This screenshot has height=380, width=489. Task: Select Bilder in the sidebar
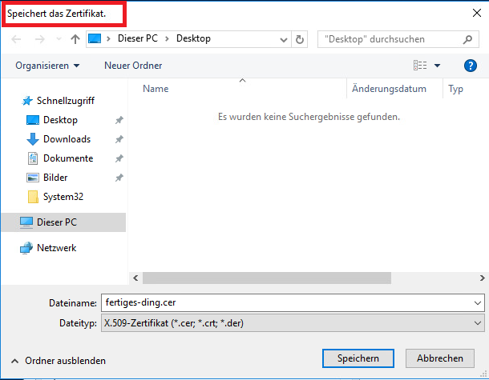(55, 178)
